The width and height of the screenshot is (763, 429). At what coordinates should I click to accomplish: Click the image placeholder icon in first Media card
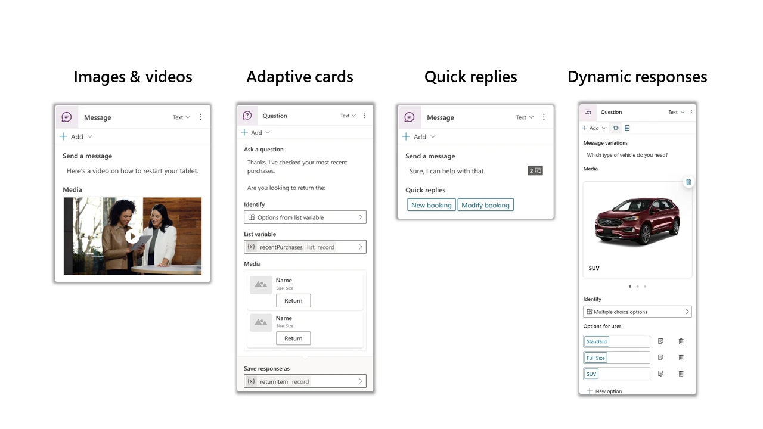coord(260,285)
